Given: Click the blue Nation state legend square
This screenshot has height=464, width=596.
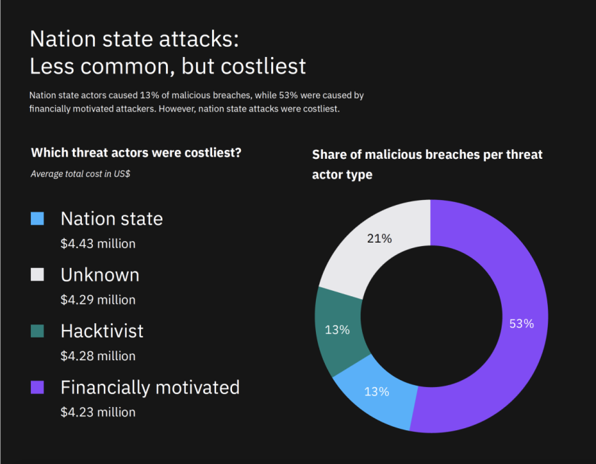Looking at the screenshot, I should [x=37, y=219].
